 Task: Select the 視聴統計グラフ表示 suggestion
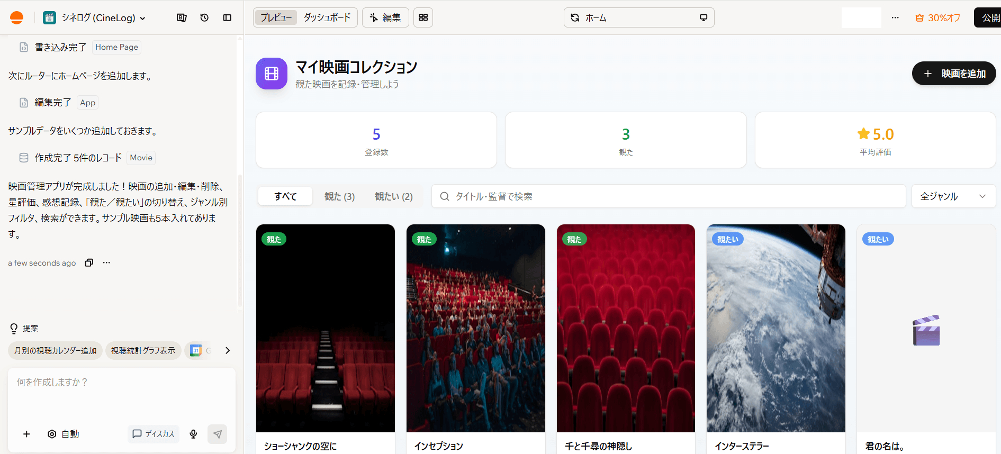(x=143, y=350)
